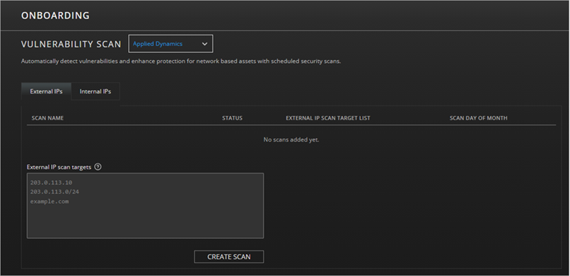Click the ONBOARDING page title
This screenshot has width=570, height=276.
tap(55, 16)
